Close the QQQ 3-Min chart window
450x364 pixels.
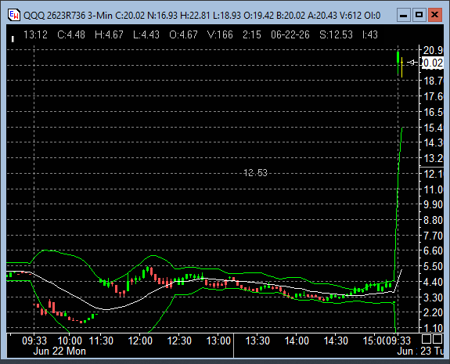click(x=435, y=15)
